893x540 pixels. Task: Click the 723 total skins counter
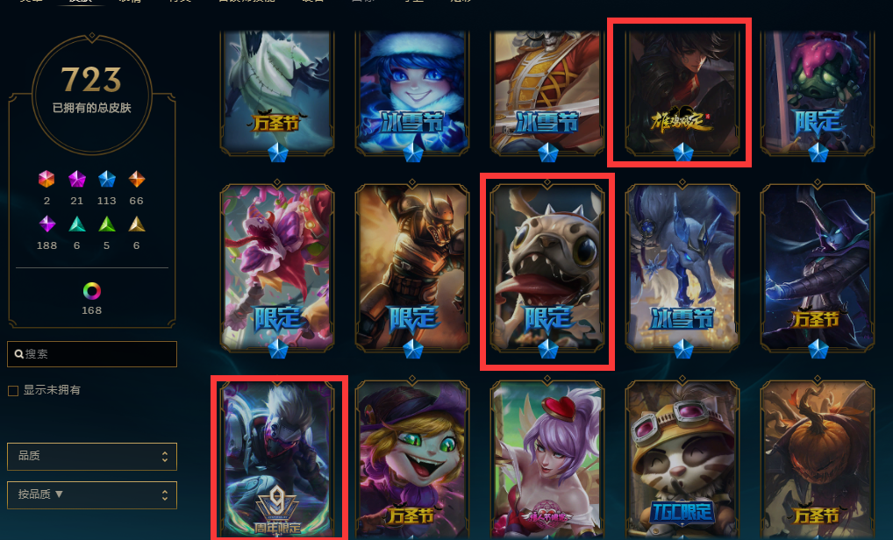coord(92,79)
